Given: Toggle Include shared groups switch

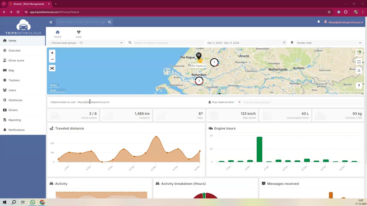Looking at the screenshot, I should [239, 102].
